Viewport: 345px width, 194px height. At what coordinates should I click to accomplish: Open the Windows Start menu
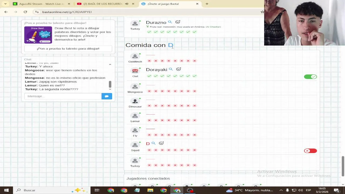pyautogui.click(x=6, y=190)
